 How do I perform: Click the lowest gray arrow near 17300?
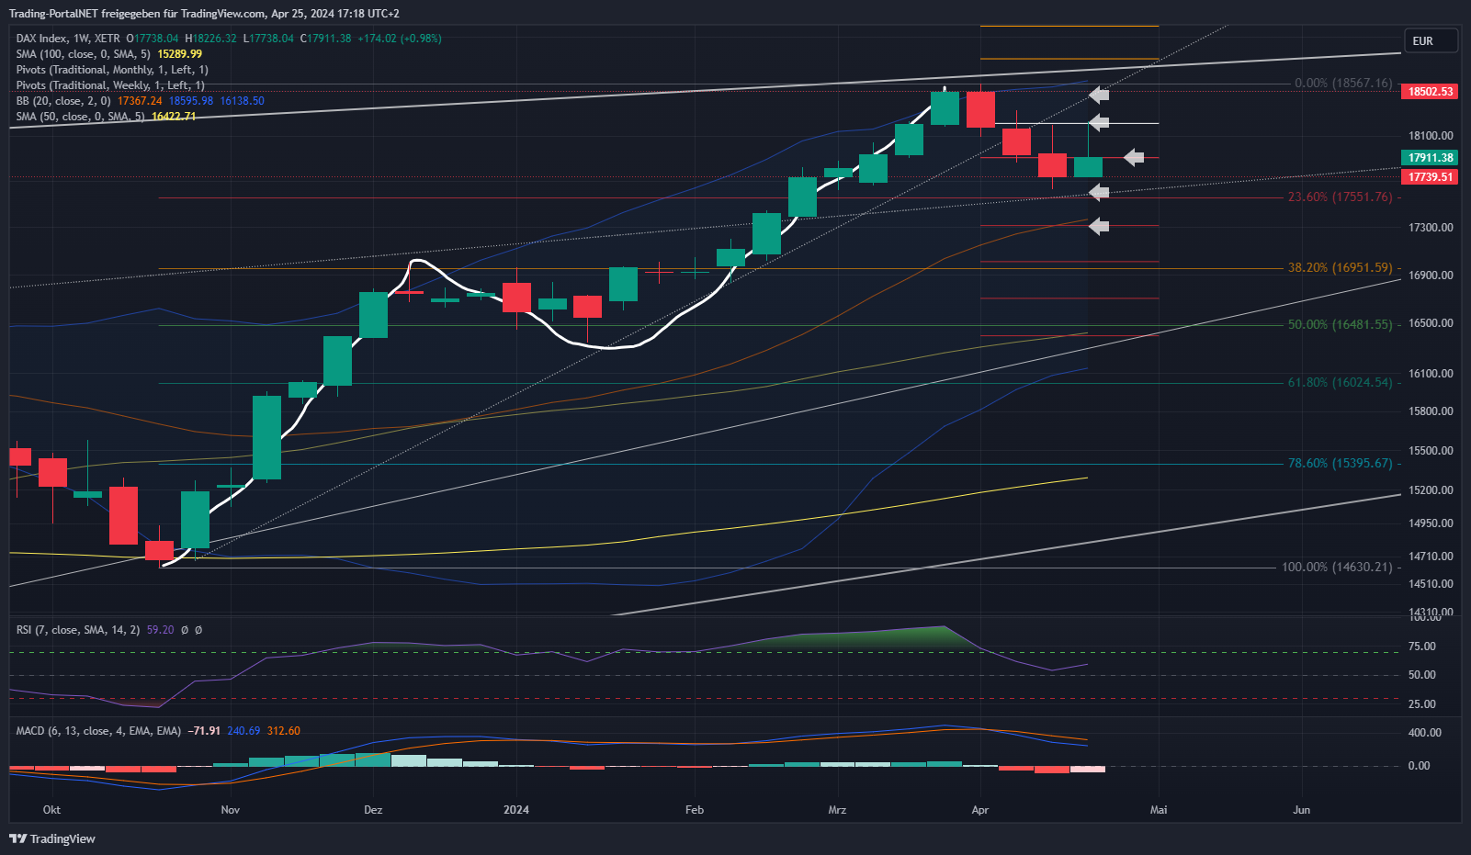coord(1099,226)
